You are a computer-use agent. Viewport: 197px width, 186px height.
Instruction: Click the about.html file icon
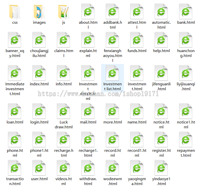(88, 12)
